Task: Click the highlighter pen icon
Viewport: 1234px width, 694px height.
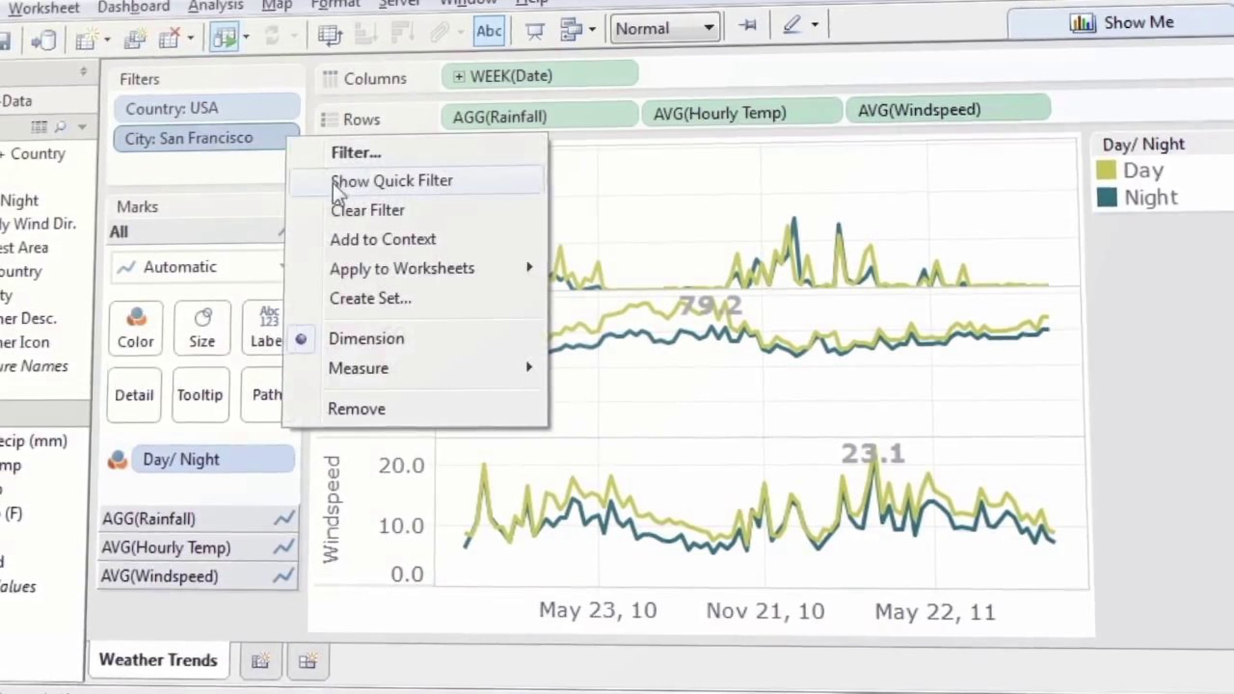Action: coord(792,24)
